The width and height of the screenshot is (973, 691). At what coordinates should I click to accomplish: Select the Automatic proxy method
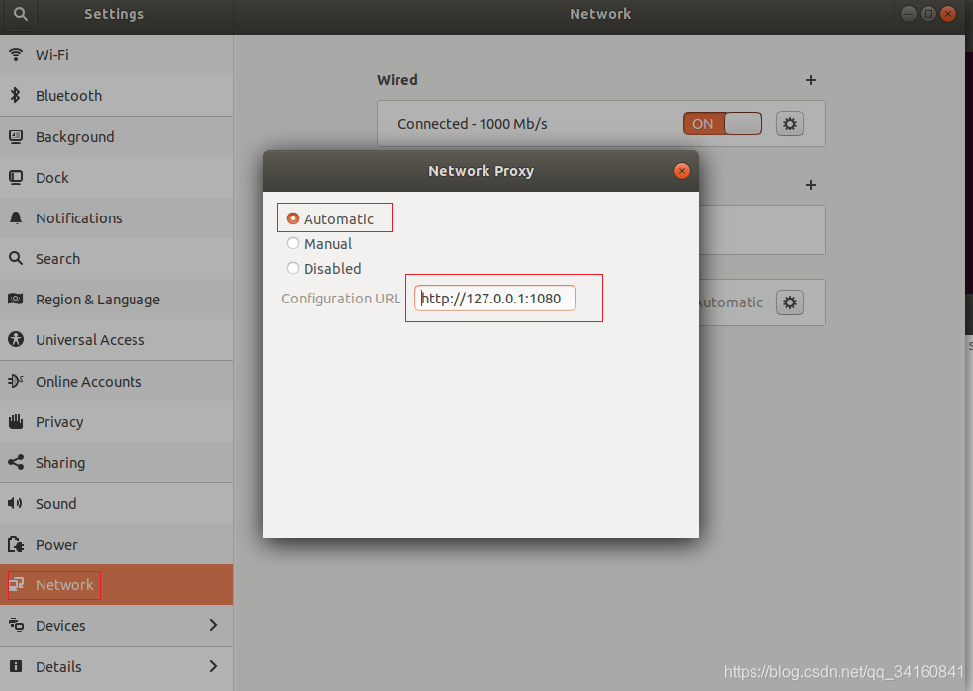tap(293, 218)
